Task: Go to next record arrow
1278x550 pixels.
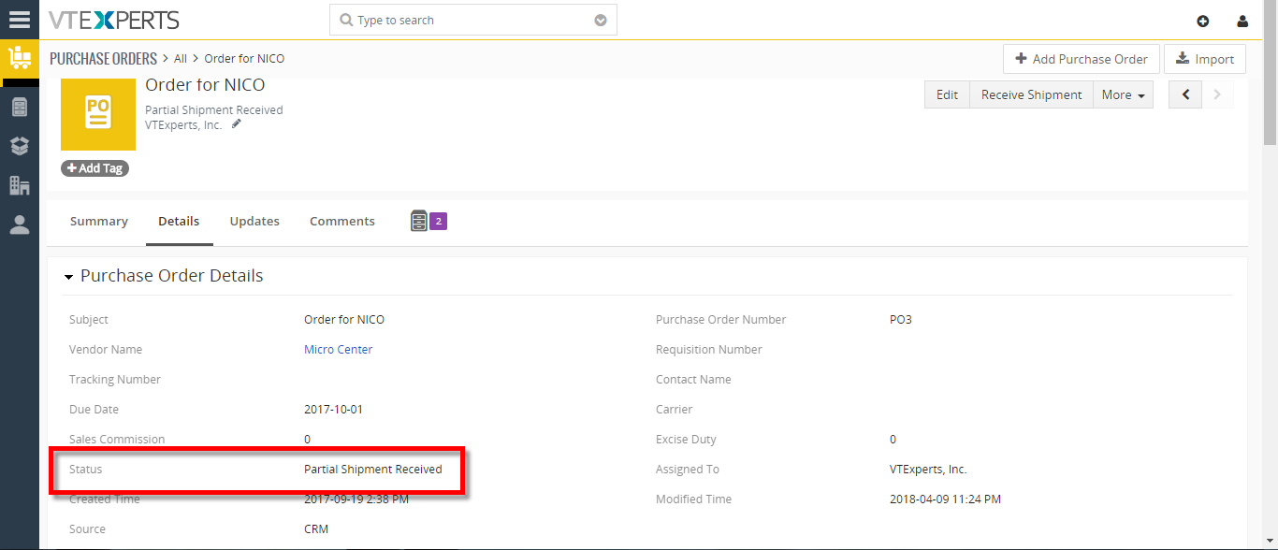Action: tap(1217, 94)
